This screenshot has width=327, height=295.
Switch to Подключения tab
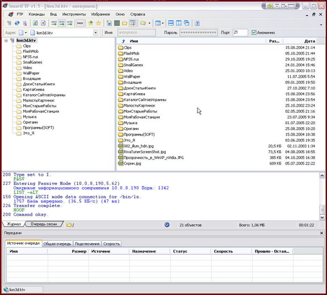pos(87,244)
